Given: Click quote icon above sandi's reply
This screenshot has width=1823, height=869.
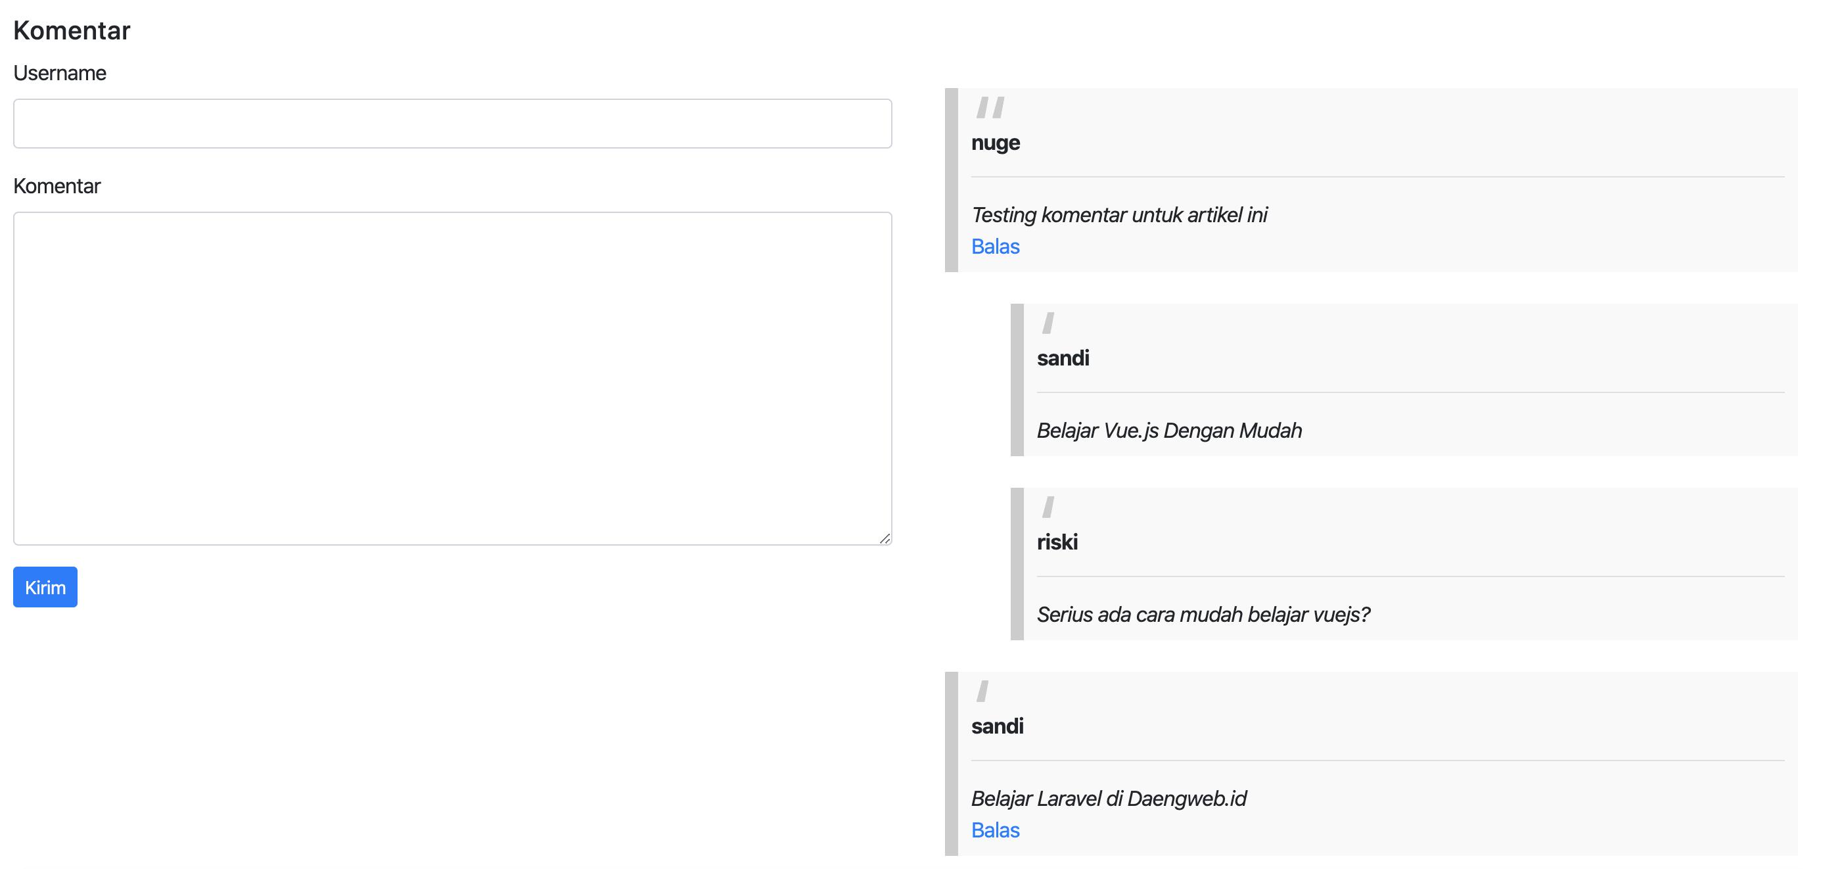Looking at the screenshot, I should [x=1048, y=323].
